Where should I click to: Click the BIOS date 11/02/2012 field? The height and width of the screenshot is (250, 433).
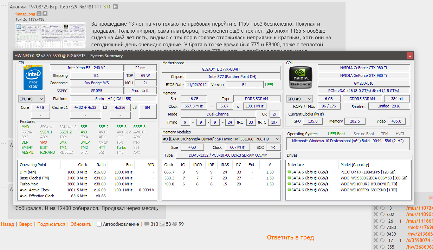pos(197,85)
